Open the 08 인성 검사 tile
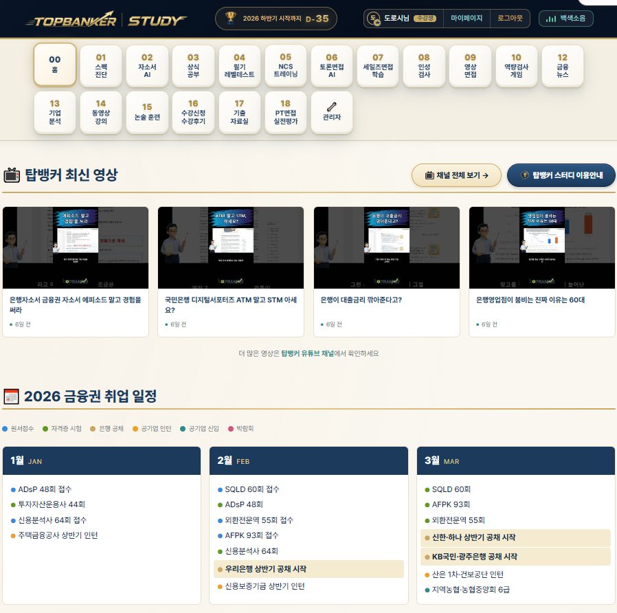The height and width of the screenshot is (613, 617). pyautogui.click(x=424, y=66)
